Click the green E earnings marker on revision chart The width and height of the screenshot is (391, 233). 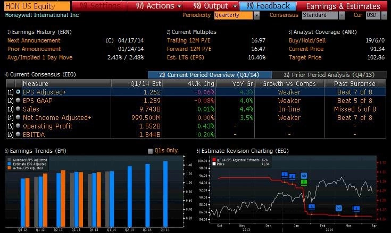coord(304,182)
